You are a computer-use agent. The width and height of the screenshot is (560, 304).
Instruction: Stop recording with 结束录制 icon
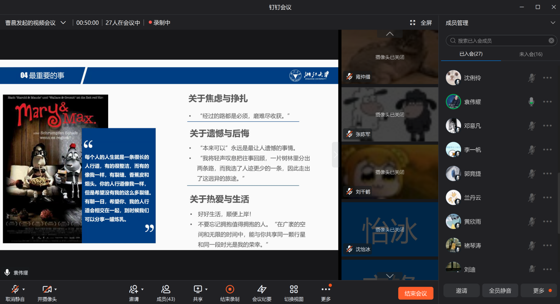[230, 289]
